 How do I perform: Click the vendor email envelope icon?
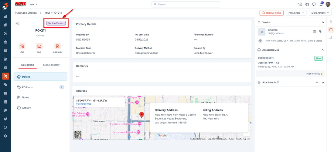(x=314, y=32)
